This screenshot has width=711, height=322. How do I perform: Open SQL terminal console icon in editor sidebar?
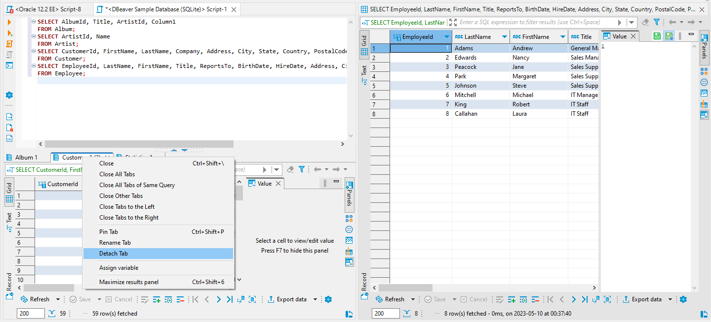9,65
